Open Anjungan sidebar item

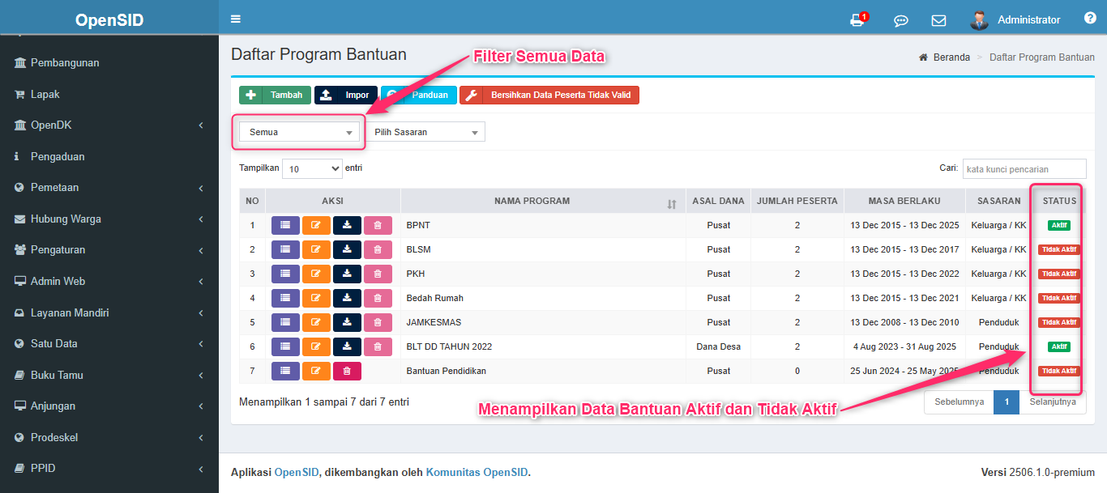tap(109, 406)
